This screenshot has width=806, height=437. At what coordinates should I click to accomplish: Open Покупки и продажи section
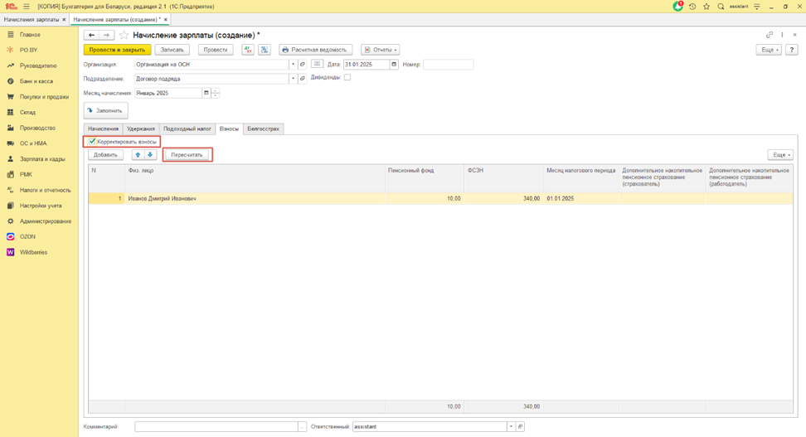[x=44, y=97]
